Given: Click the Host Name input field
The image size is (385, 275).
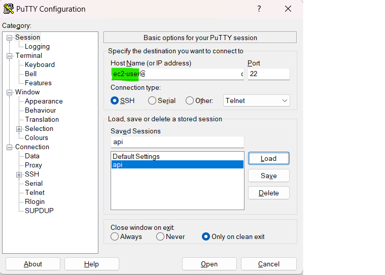Looking at the screenshot, I should coord(177,74).
